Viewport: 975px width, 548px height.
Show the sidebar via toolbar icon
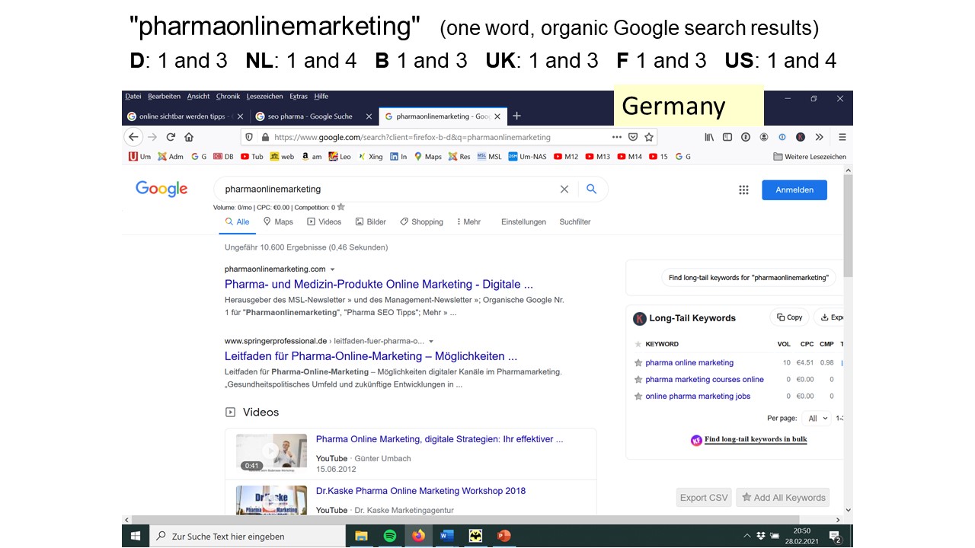coord(727,137)
